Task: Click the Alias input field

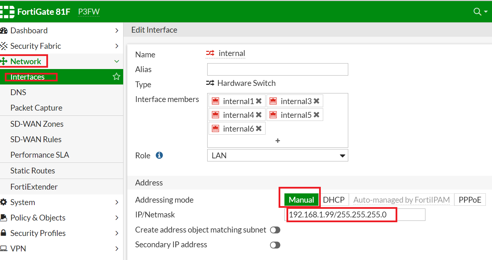Action: pos(278,69)
